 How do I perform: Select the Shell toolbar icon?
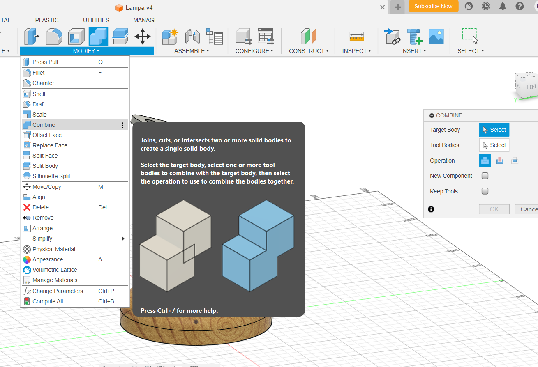[76, 37]
